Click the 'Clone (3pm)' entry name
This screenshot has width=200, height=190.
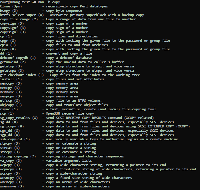[11, 6]
